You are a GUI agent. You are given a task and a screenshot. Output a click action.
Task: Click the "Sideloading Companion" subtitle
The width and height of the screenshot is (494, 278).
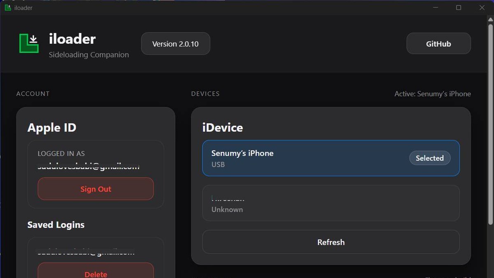coord(89,55)
